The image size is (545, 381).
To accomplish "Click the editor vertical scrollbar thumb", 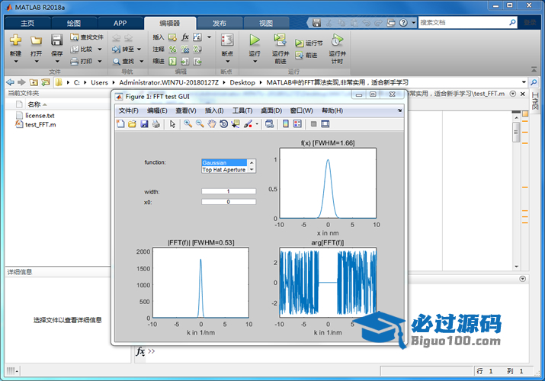I will [x=516, y=132].
